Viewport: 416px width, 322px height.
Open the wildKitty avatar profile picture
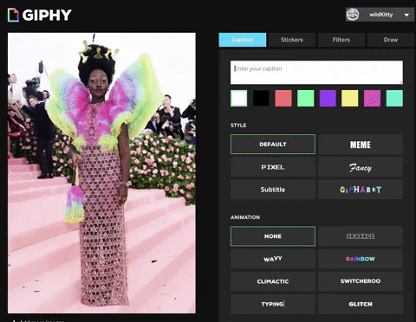(x=353, y=15)
